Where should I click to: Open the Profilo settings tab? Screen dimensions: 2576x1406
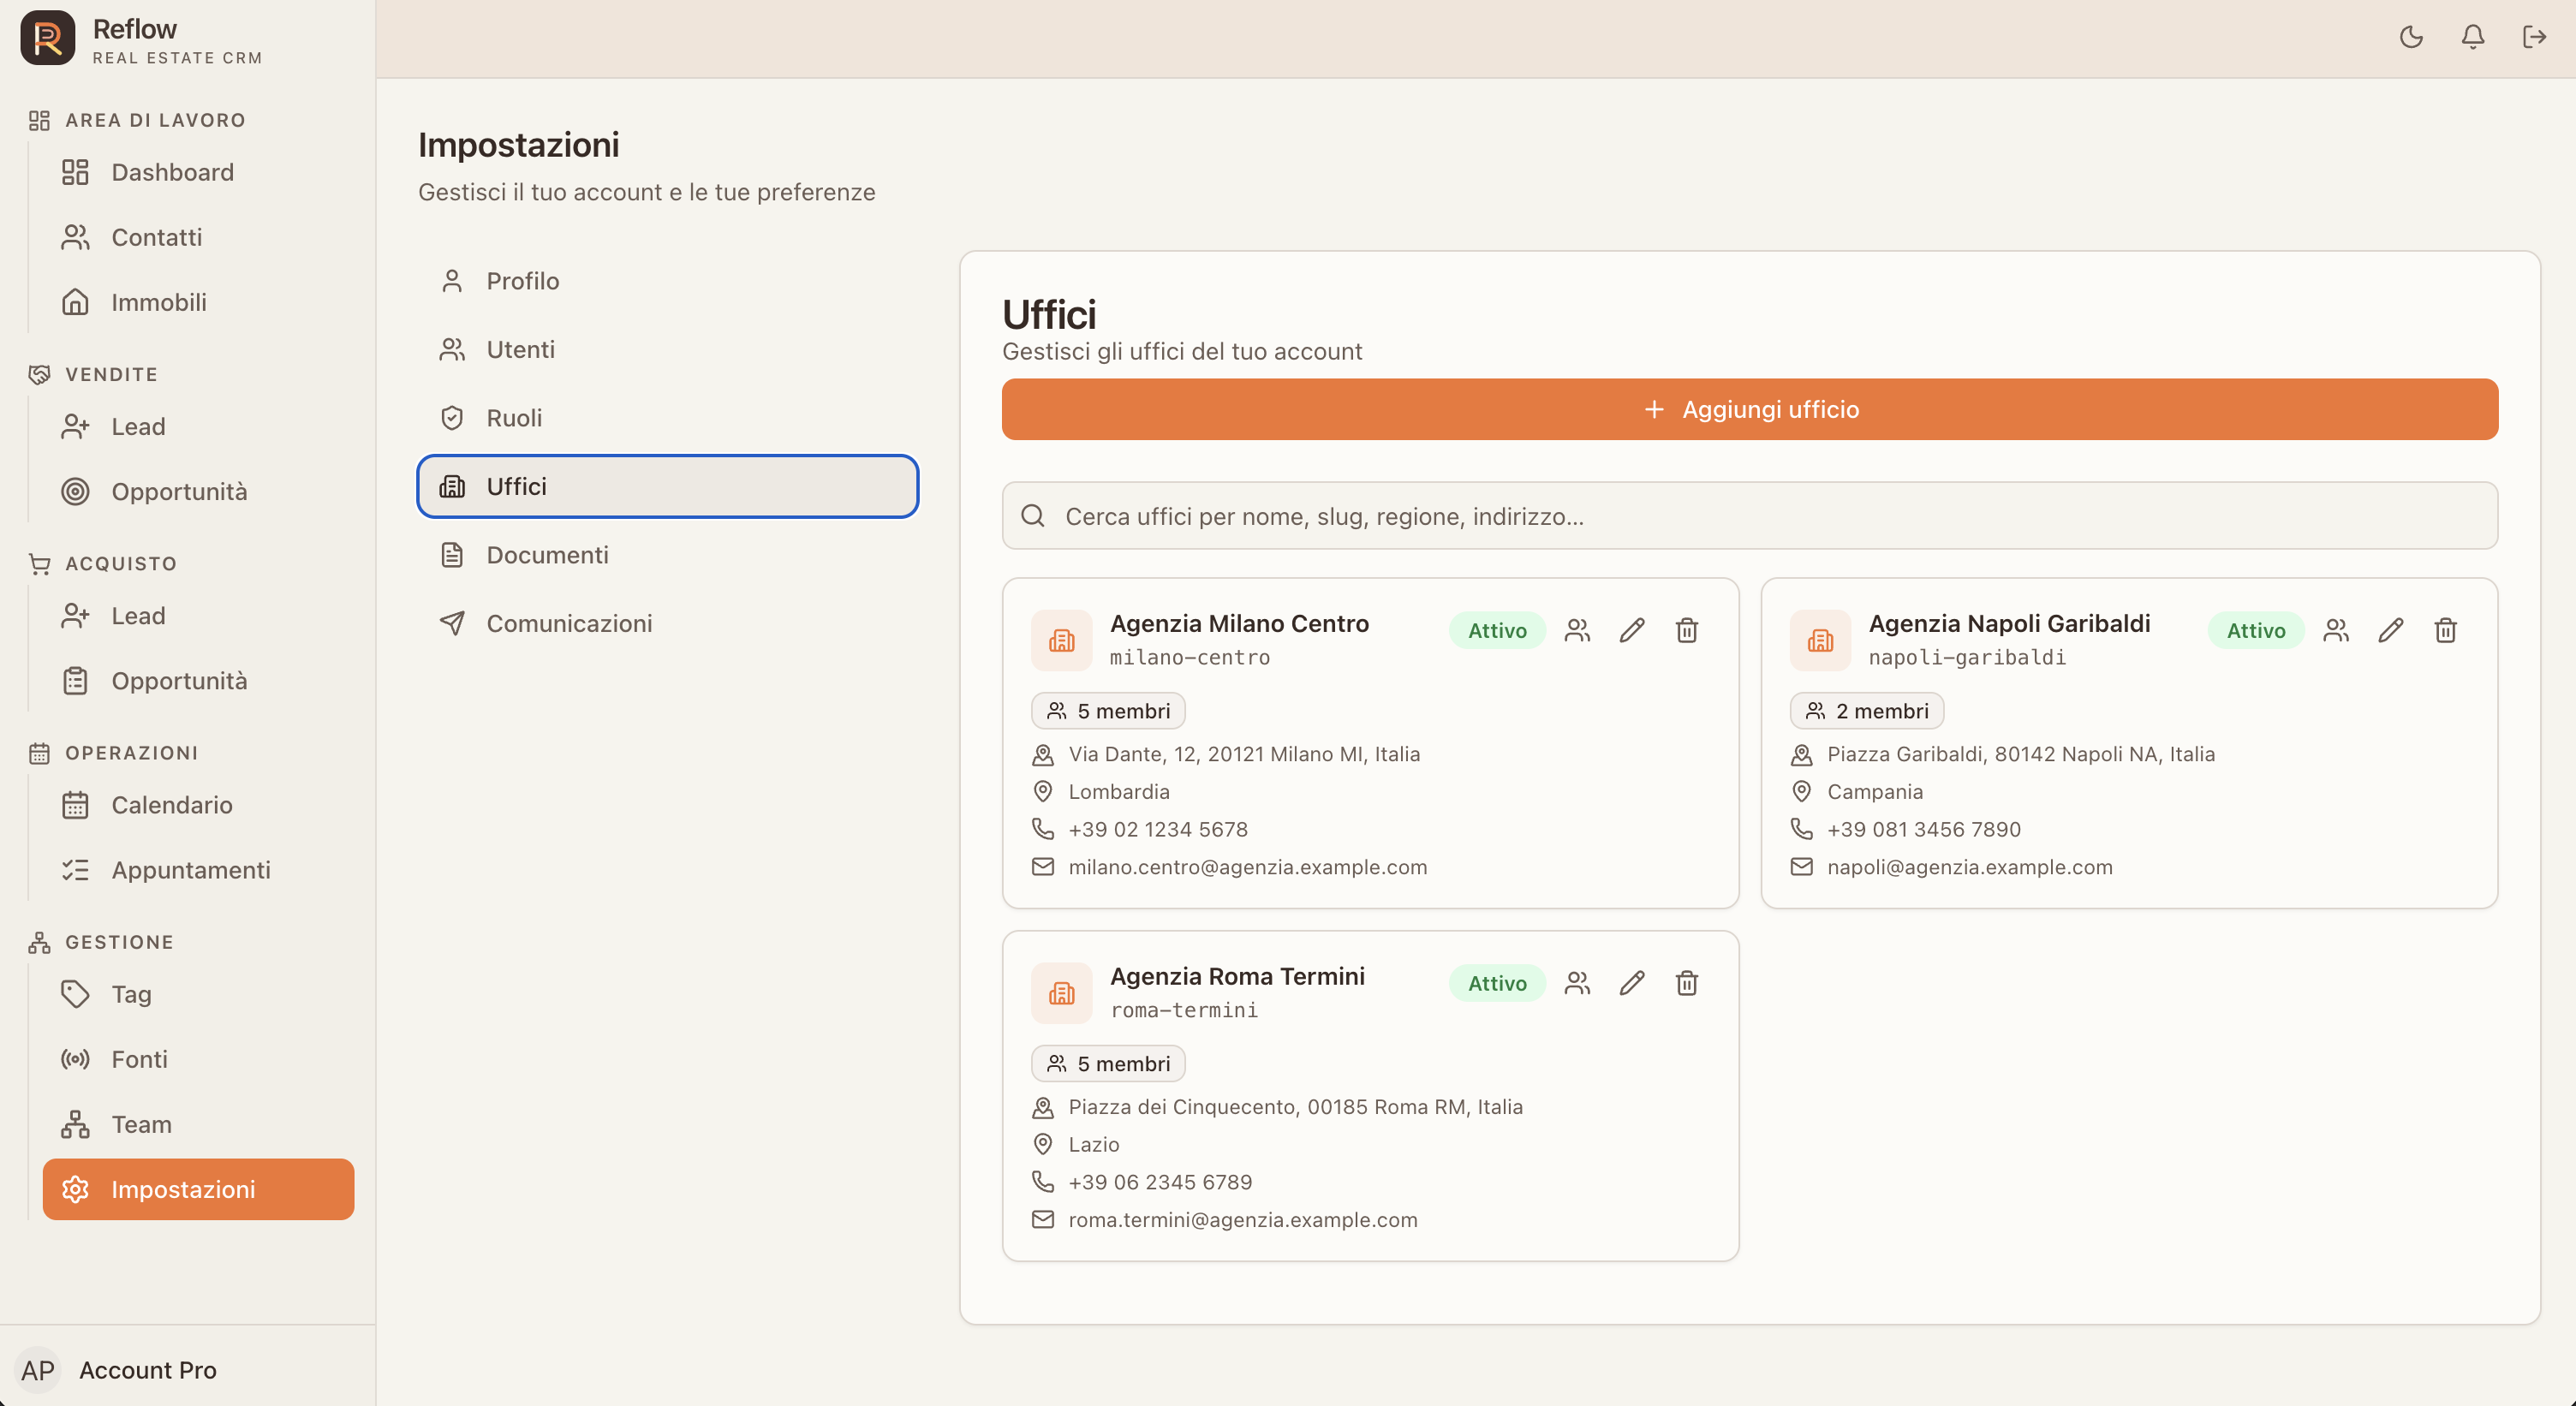point(668,281)
